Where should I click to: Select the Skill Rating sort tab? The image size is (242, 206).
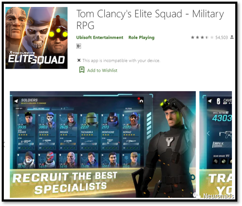click(38, 108)
